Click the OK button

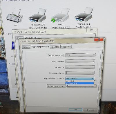click(x=76, y=110)
